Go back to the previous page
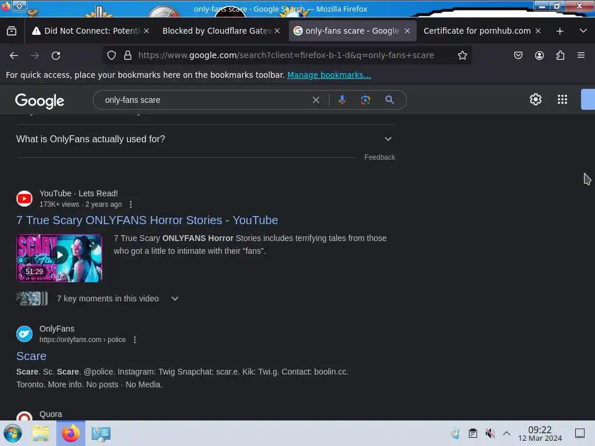This screenshot has height=446, width=595. (x=14, y=55)
